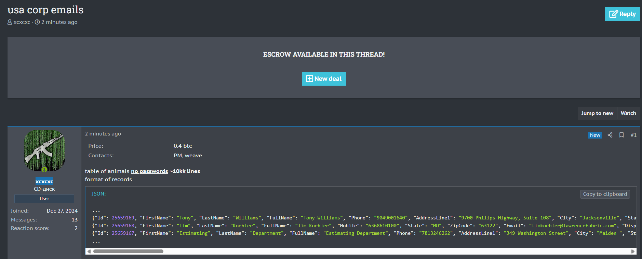Watch this thread

pos(628,113)
